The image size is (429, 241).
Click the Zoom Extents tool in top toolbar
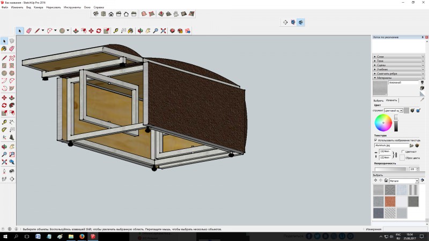click(x=164, y=31)
